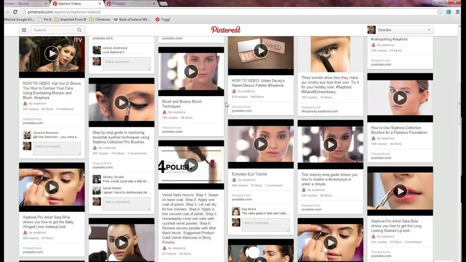
Task: Open the Pinterest categories hamburger menu
Action: click(x=24, y=30)
